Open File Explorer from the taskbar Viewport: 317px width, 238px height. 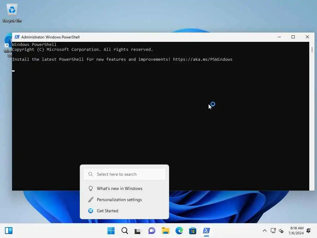pos(165,231)
